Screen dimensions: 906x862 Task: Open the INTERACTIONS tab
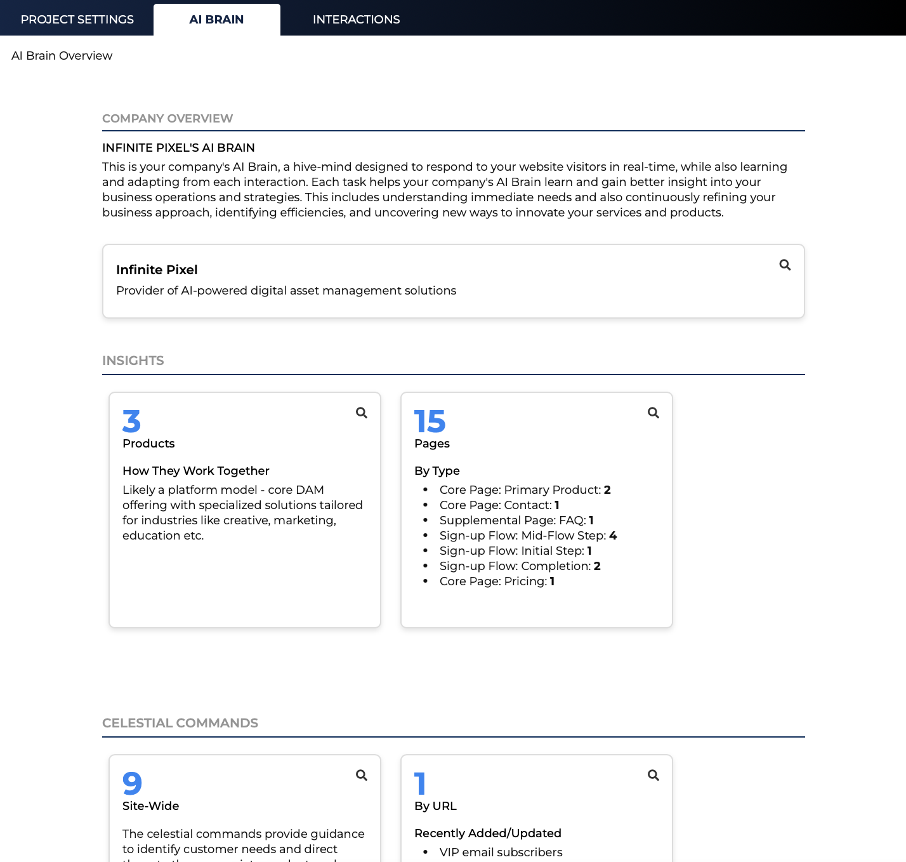356,19
